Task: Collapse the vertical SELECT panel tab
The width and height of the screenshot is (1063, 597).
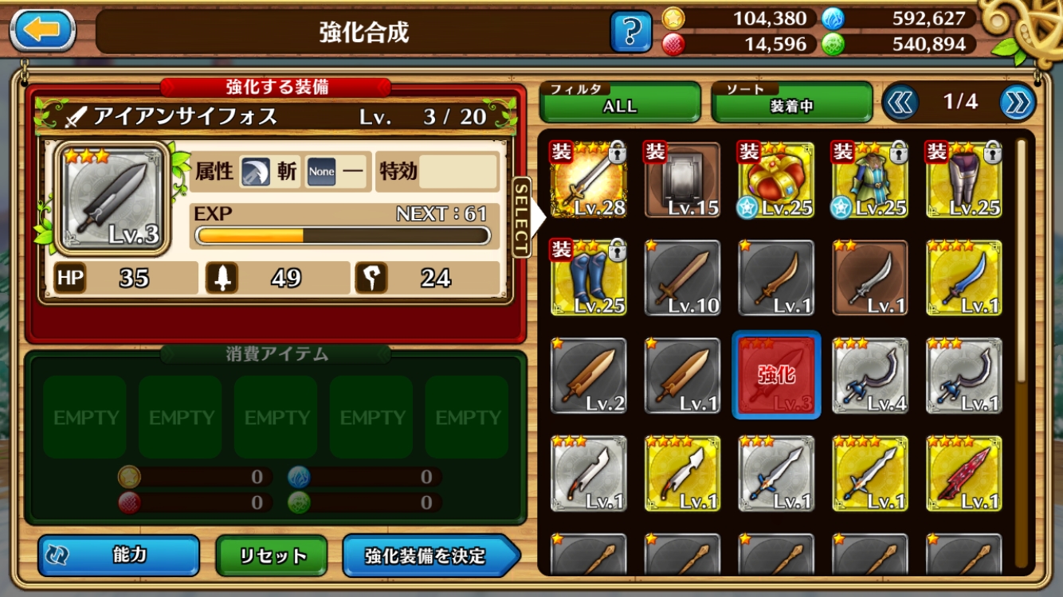Action: coord(520,217)
